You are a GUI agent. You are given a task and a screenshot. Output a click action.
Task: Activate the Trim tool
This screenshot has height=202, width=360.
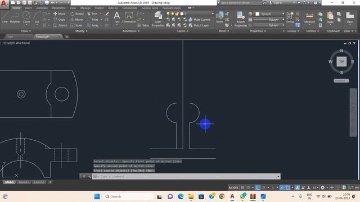click(92, 13)
